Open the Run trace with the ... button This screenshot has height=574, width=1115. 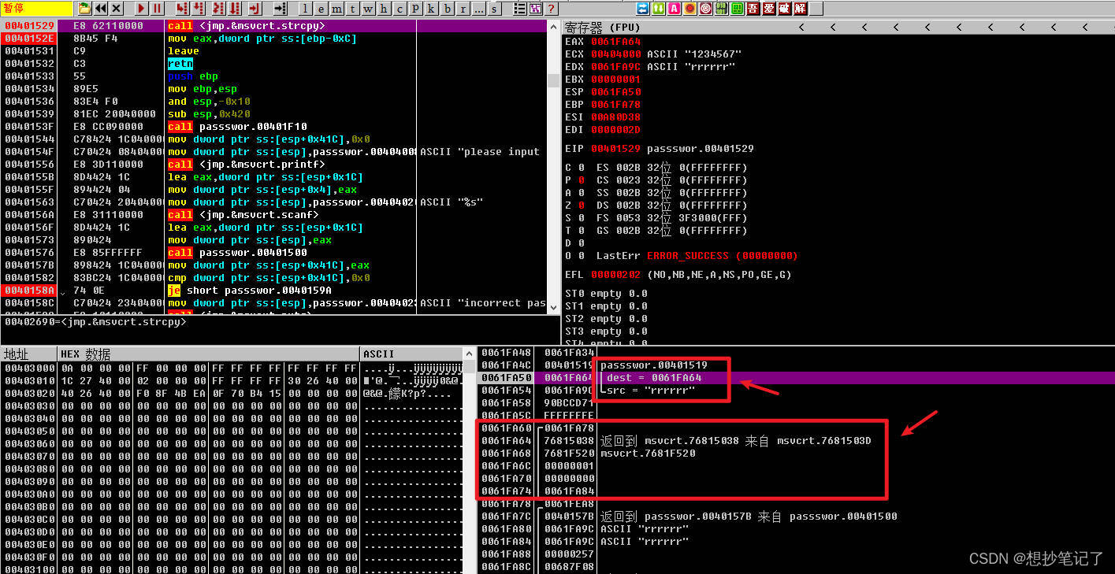[478, 9]
